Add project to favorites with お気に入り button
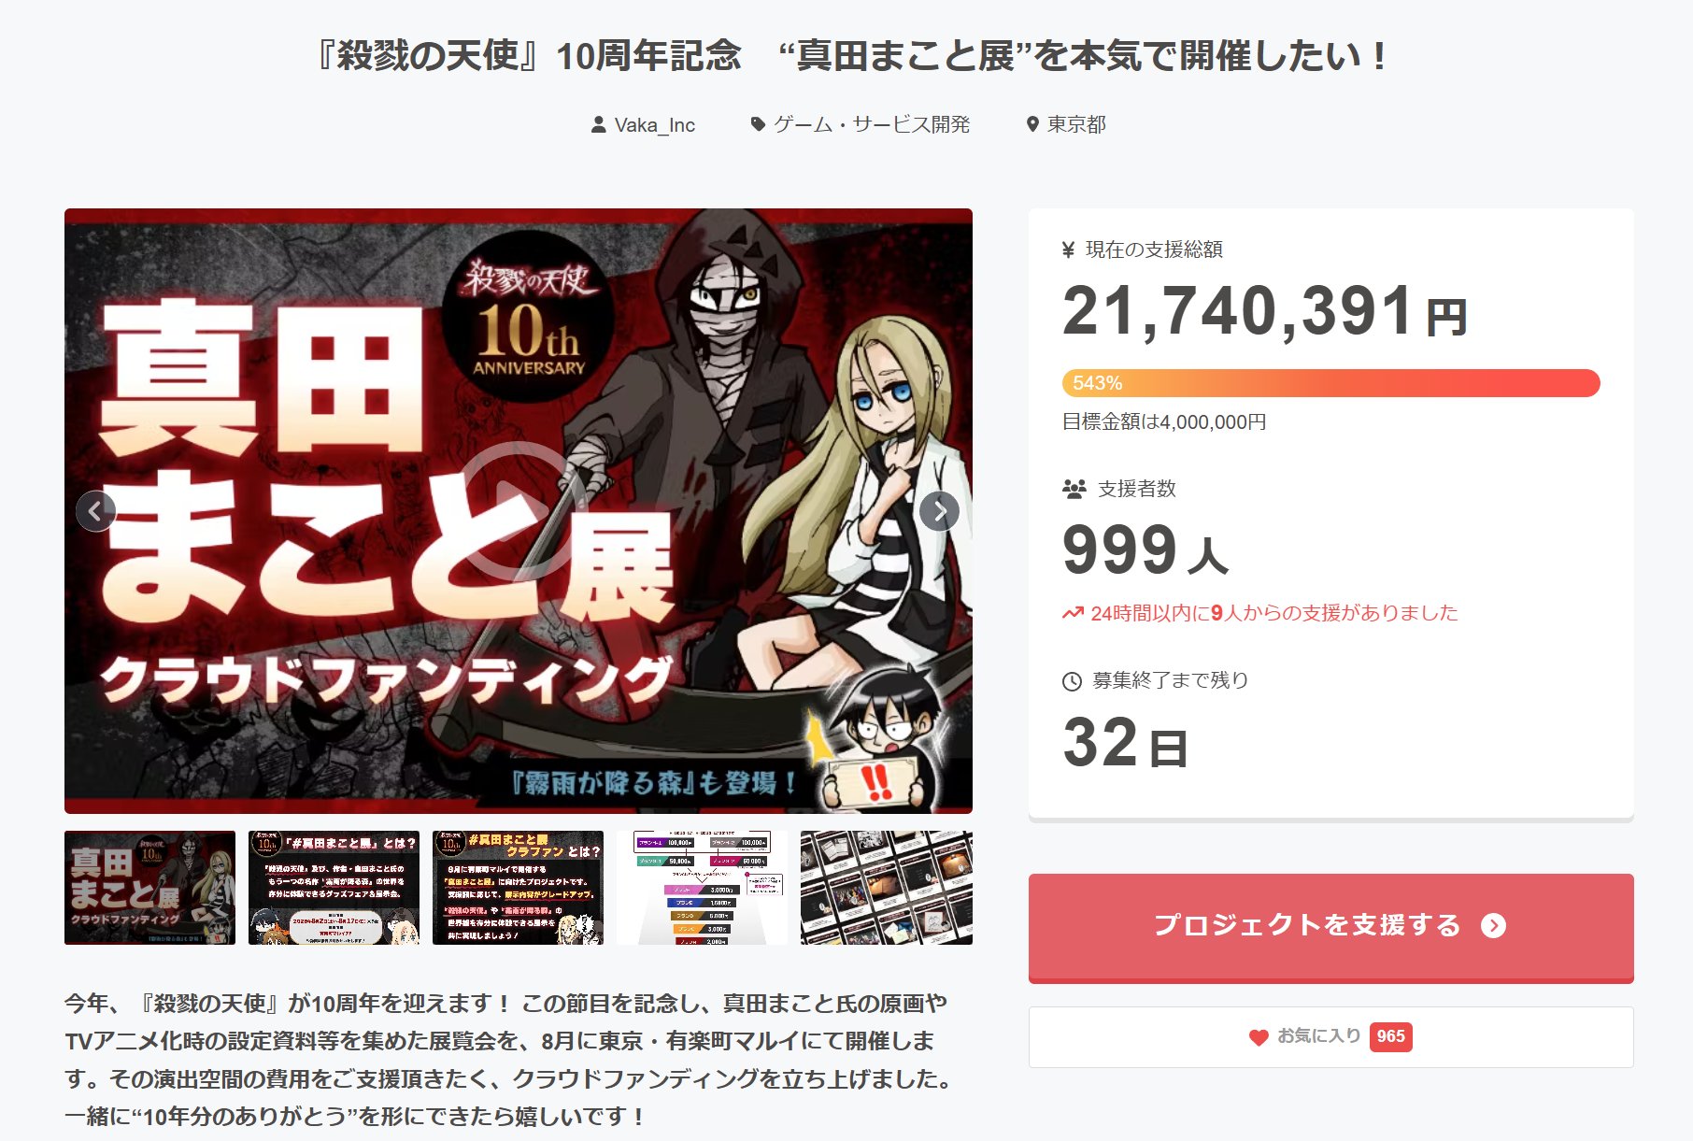Screen dimensions: 1693x1141 pos(1330,1037)
